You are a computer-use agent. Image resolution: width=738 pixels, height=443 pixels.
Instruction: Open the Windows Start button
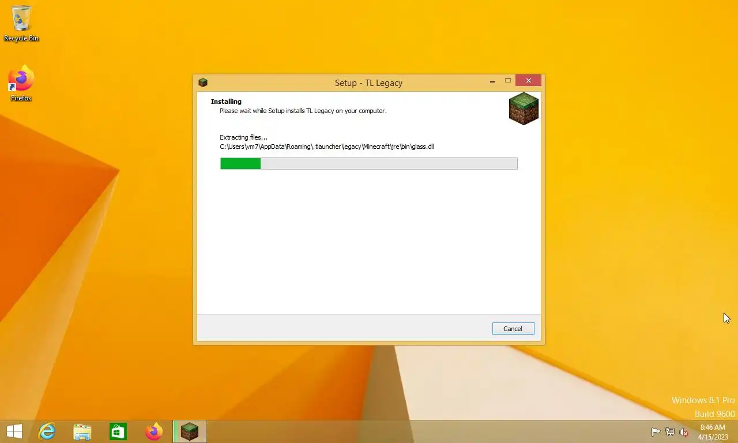[x=14, y=431]
